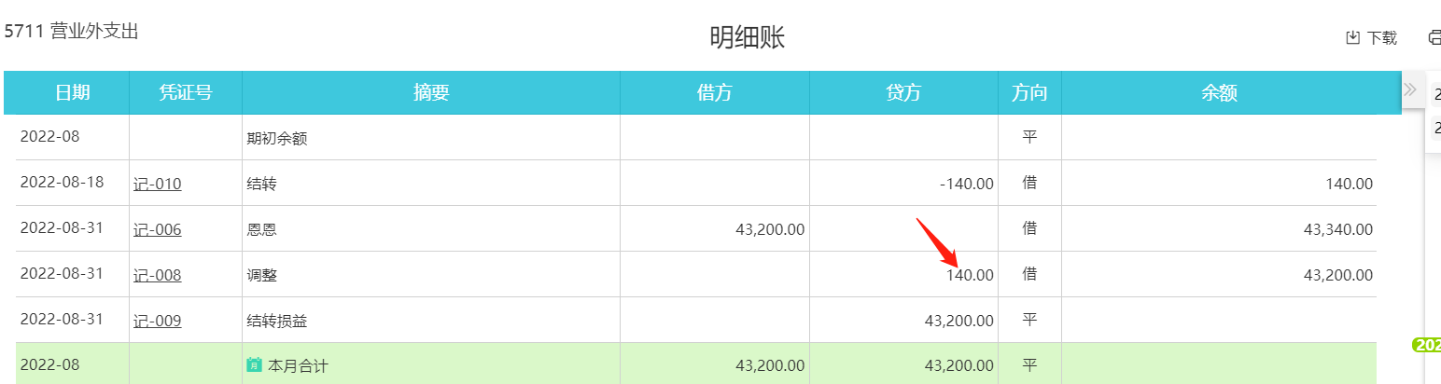Select the 摘要 column header
The height and width of the screenshot is (384, 1441).
click(430, 92)
